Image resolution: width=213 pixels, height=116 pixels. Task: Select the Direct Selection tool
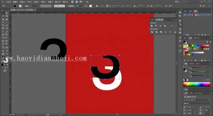7,13
